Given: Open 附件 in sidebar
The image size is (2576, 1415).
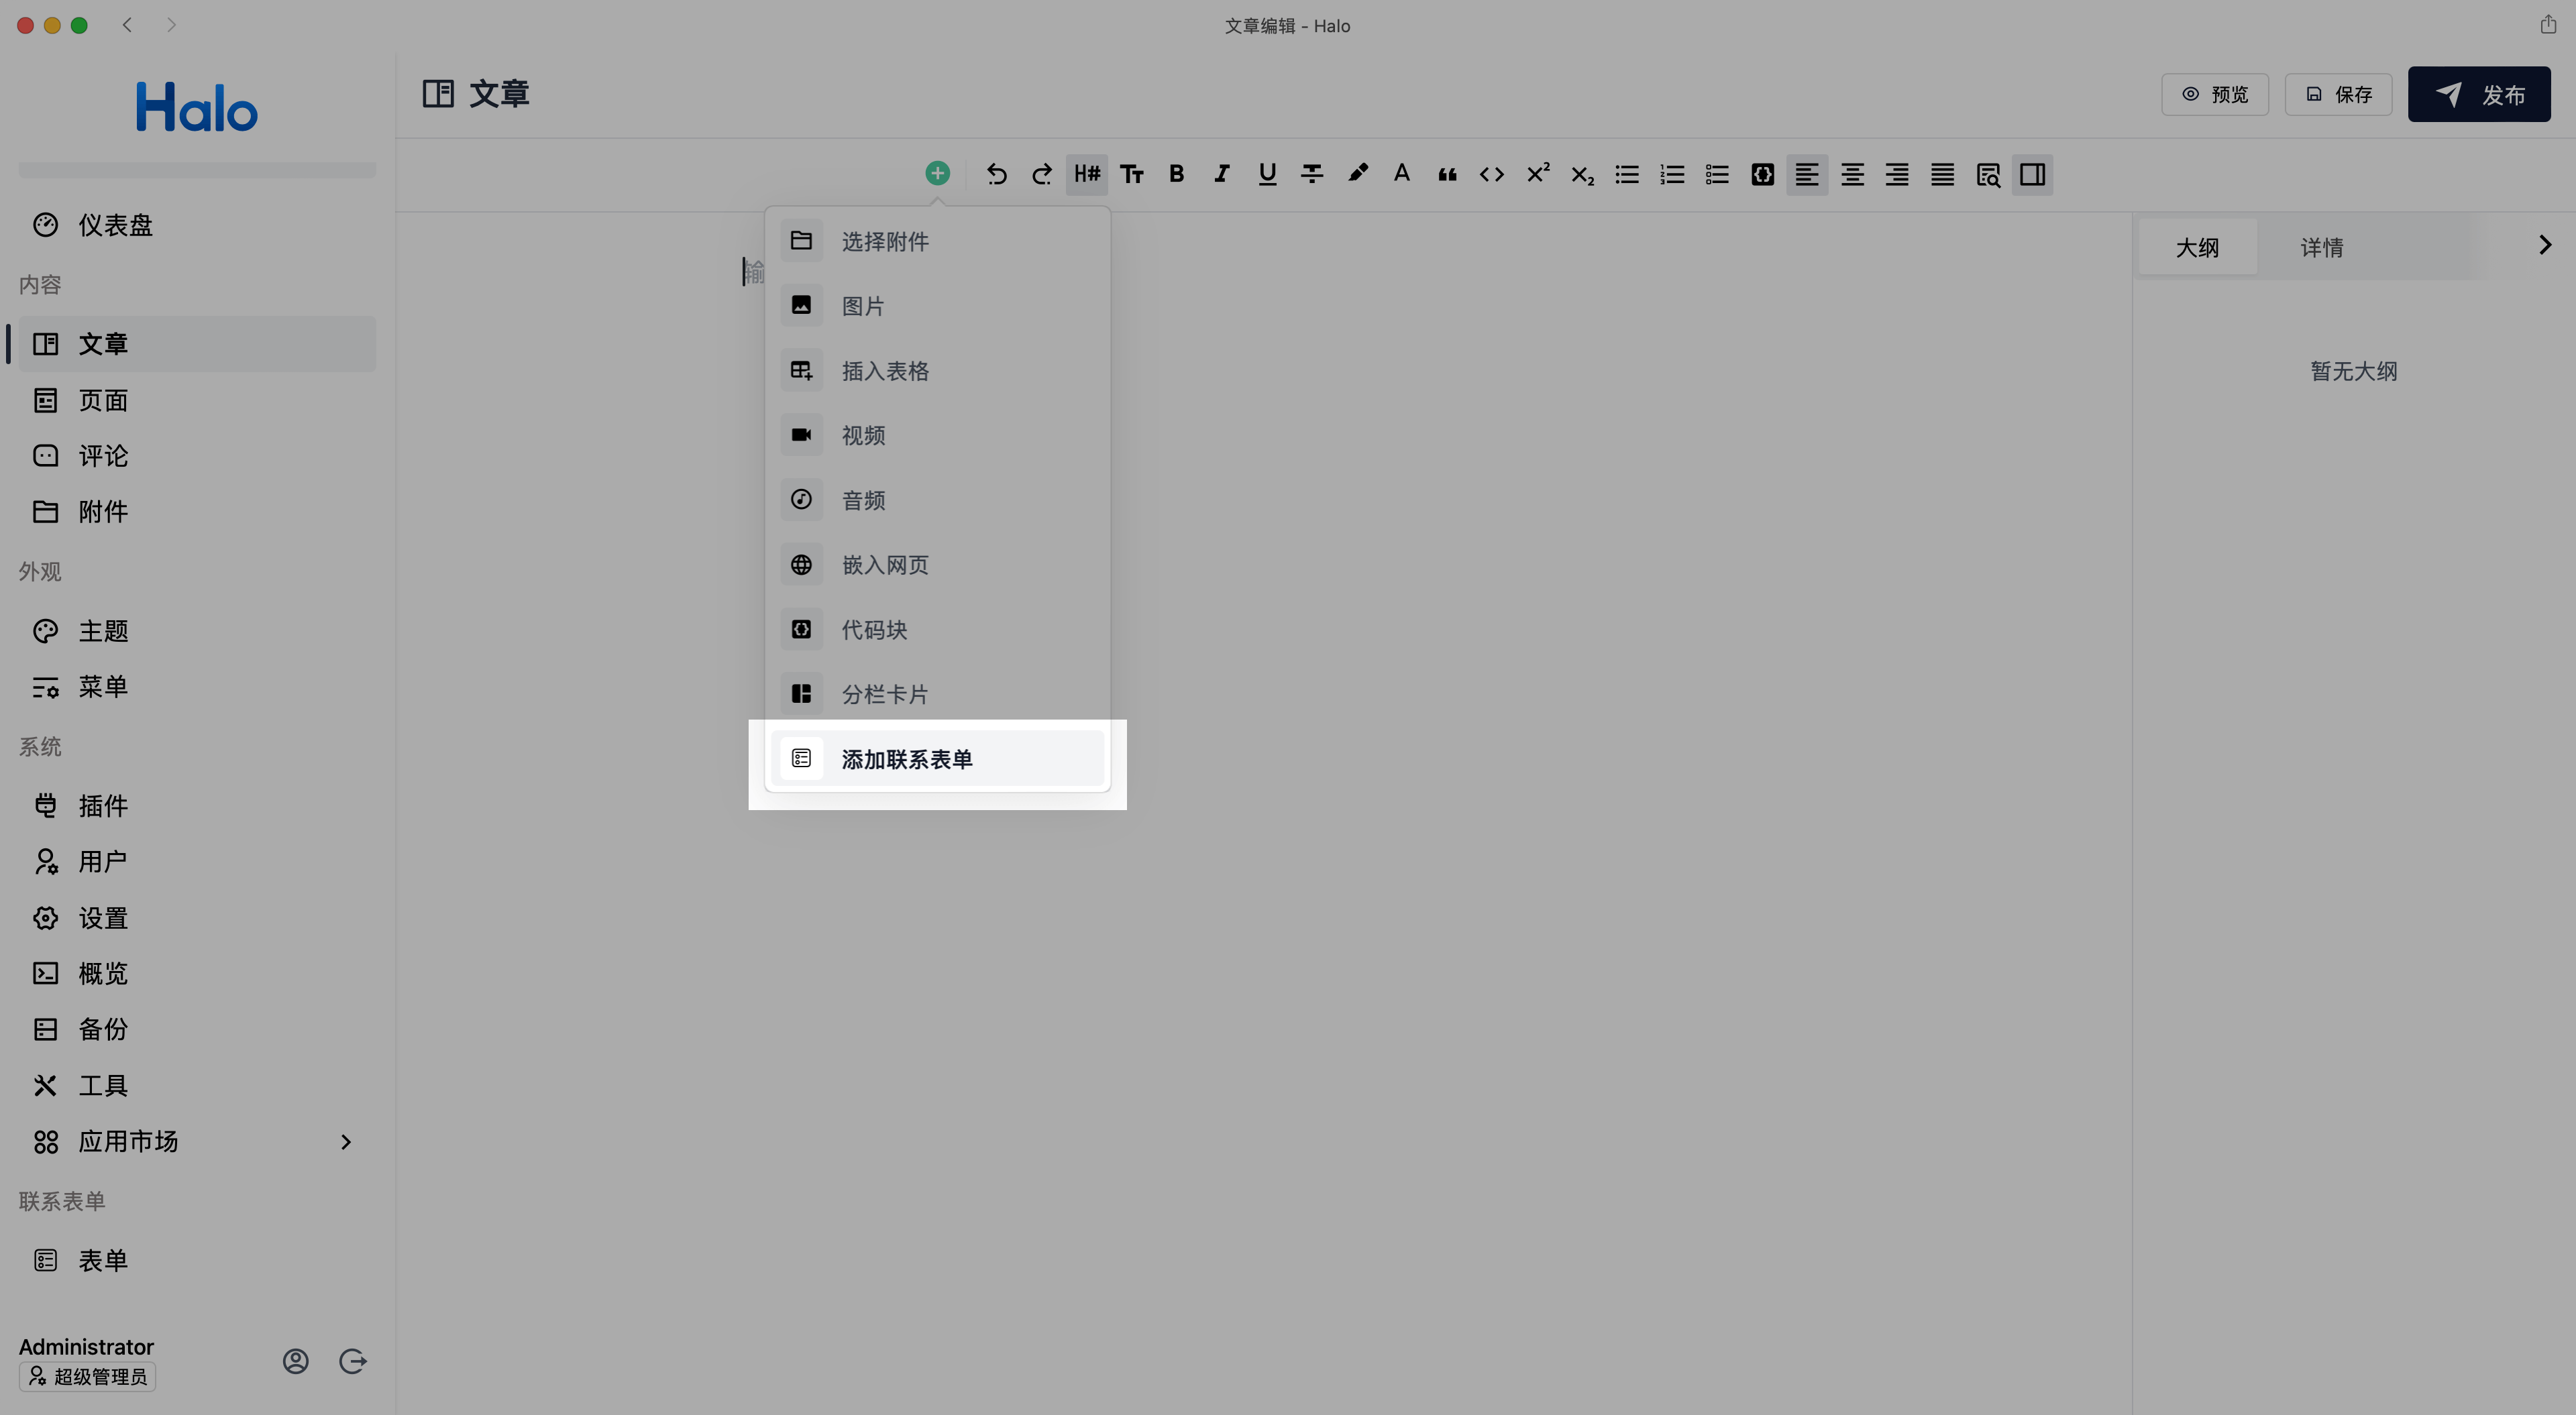Looking at the screenshot, I should pyautogui.click(x=197, y=511).
